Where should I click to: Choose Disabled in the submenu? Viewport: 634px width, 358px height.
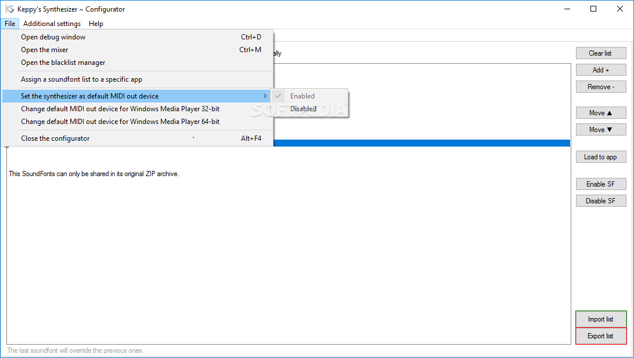[309, 109]
